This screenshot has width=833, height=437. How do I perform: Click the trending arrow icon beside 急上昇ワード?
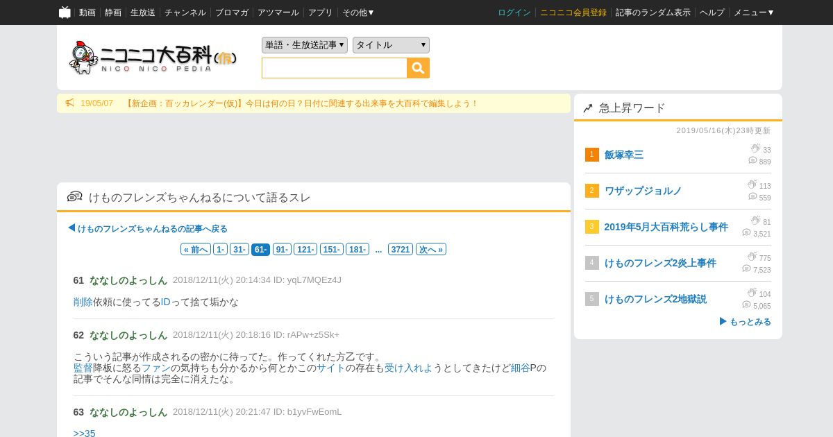pos(588,108)
